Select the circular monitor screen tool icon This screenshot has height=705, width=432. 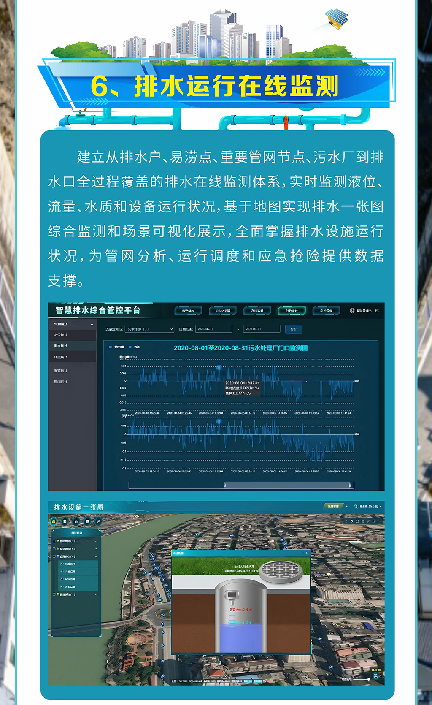coord(87,521)
